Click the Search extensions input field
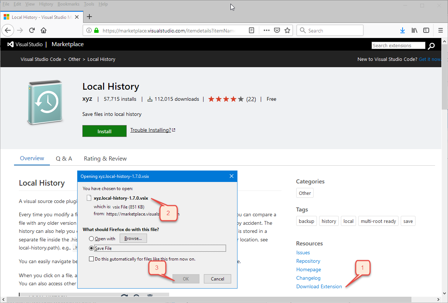 click(398, 46)
